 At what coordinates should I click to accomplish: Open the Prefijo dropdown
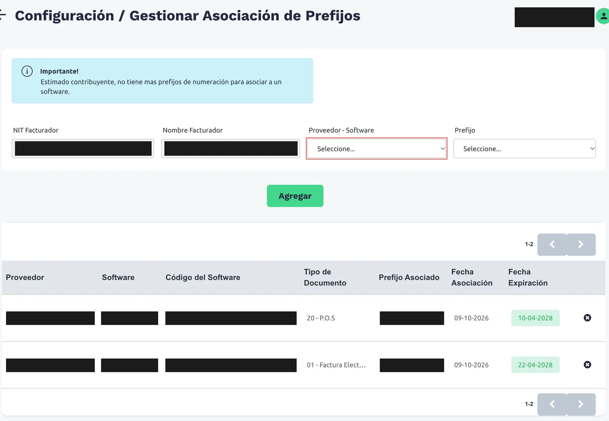524,149
